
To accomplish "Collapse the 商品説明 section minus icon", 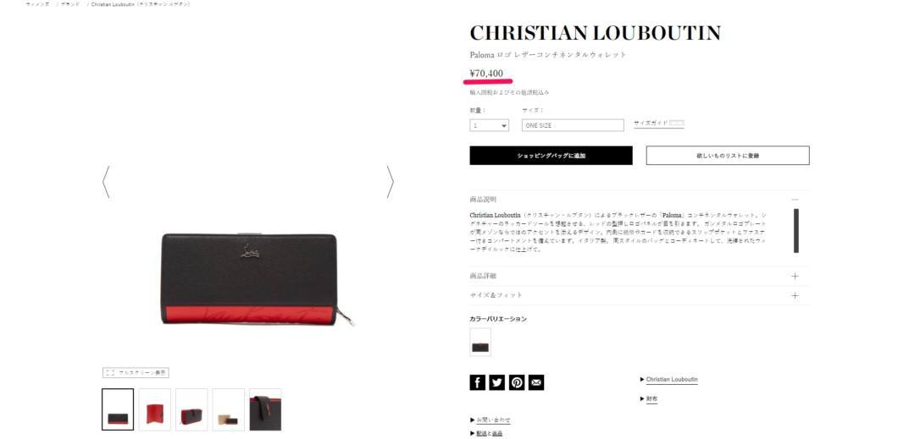I will [795, 200].
